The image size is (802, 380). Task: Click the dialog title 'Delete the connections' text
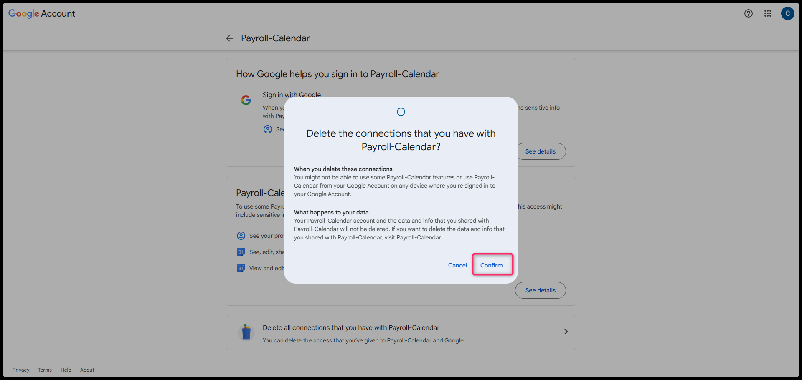coord(401,140)
